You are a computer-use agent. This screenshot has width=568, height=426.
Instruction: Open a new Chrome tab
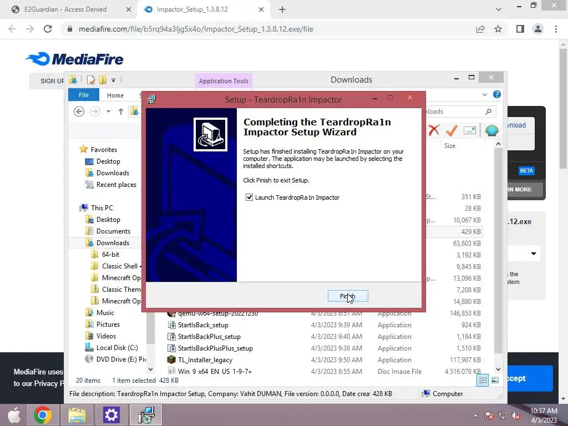[282, 10]
